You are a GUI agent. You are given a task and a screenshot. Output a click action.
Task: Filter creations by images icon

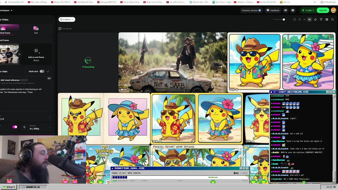(295, 20)
